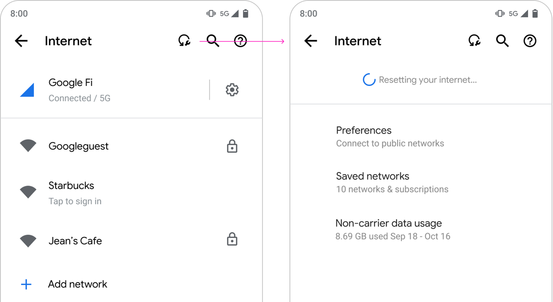The image size is (553, 302).
Task: Go back using the left screen's back arrow
Action: (x=21, y=41)
